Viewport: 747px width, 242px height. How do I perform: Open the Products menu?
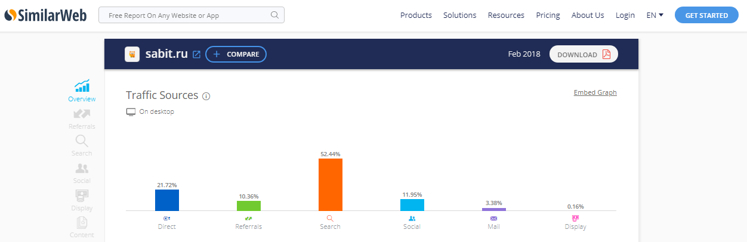(416, 15)
